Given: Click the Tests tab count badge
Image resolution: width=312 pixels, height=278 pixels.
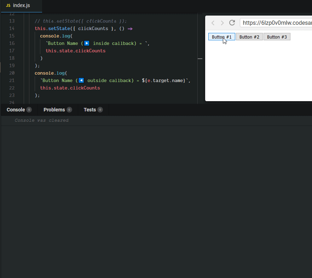Looking at the screenshot, I should pos(100,110).
